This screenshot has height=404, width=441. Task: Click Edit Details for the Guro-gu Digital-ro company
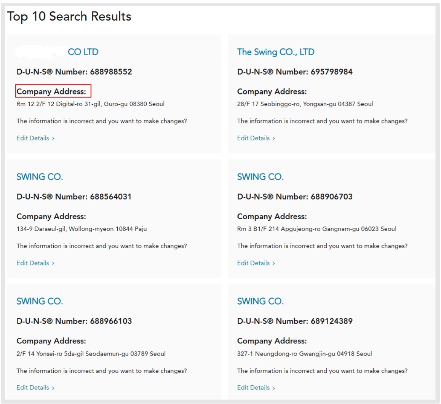point(35,138)
